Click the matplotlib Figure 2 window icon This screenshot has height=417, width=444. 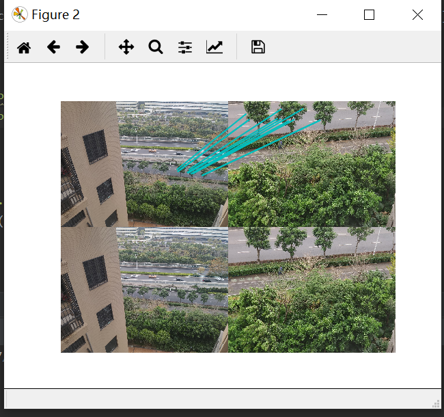20,14
